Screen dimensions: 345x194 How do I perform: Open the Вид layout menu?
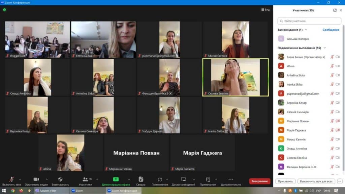[x=265, y=10]
